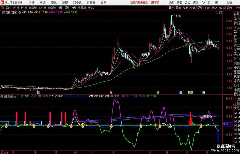
Task: Click the 解 event marker
Action: [x=181, y=92]
